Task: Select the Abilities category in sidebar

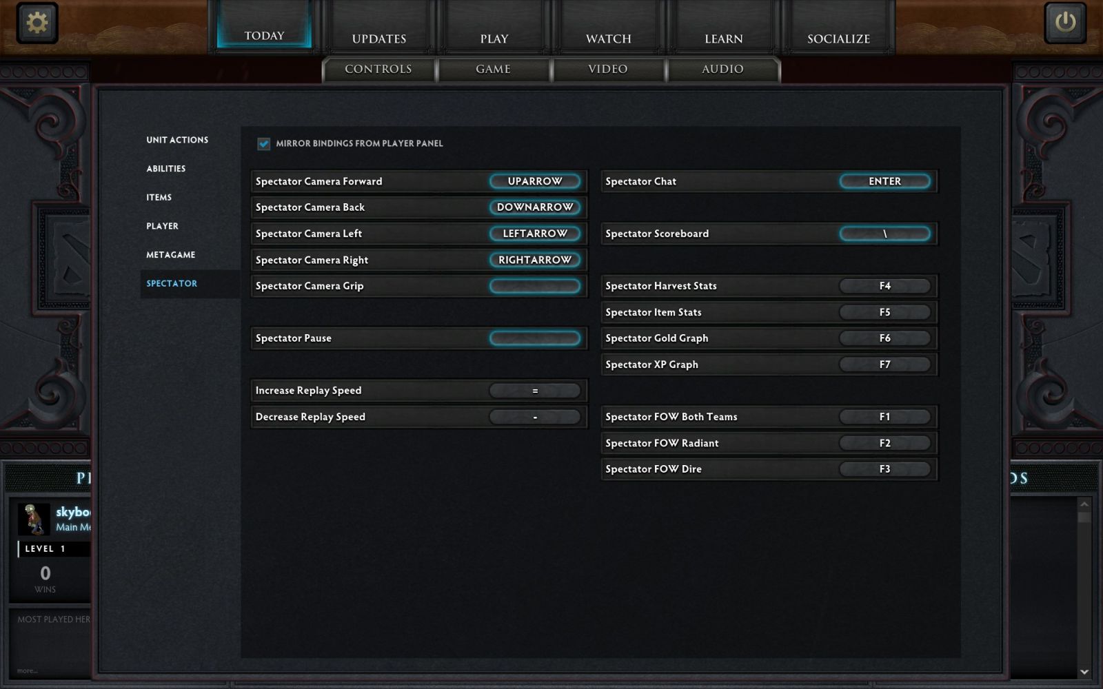Action: point(165,169)
